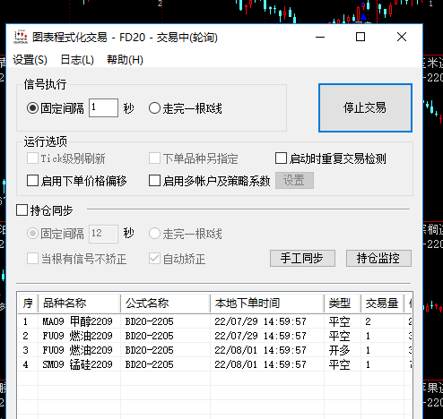Click the 停止交易 button
The image size is (443, 419).
pos(365,107)
